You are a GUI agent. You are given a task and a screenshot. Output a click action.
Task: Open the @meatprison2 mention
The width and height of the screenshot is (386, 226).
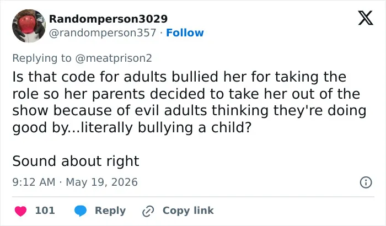coord(114,58)
